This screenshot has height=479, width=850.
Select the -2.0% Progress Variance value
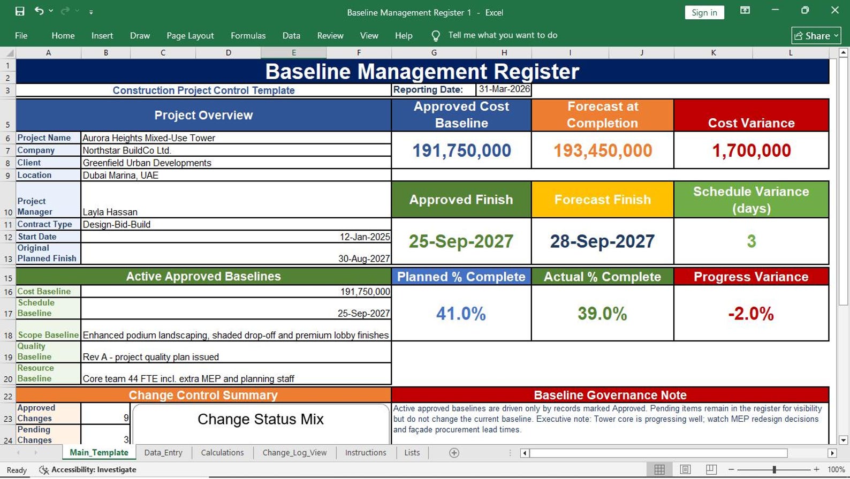point(752,314)
